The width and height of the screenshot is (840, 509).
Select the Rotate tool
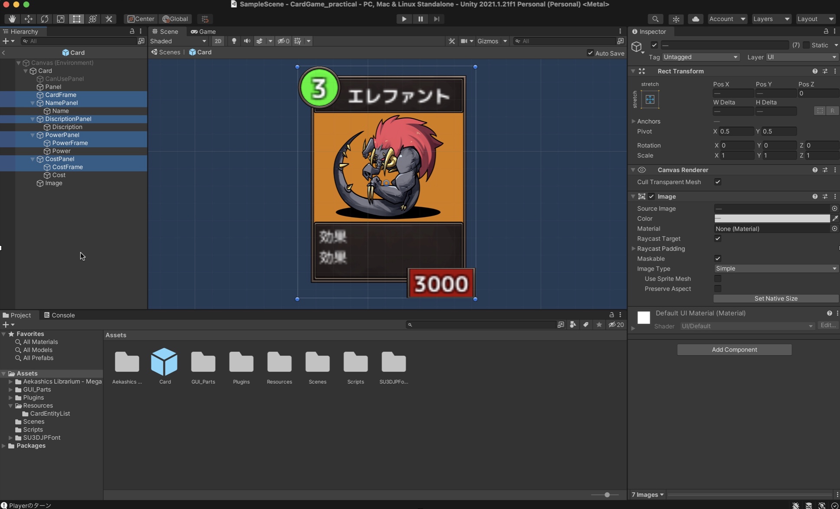[44, 19]
